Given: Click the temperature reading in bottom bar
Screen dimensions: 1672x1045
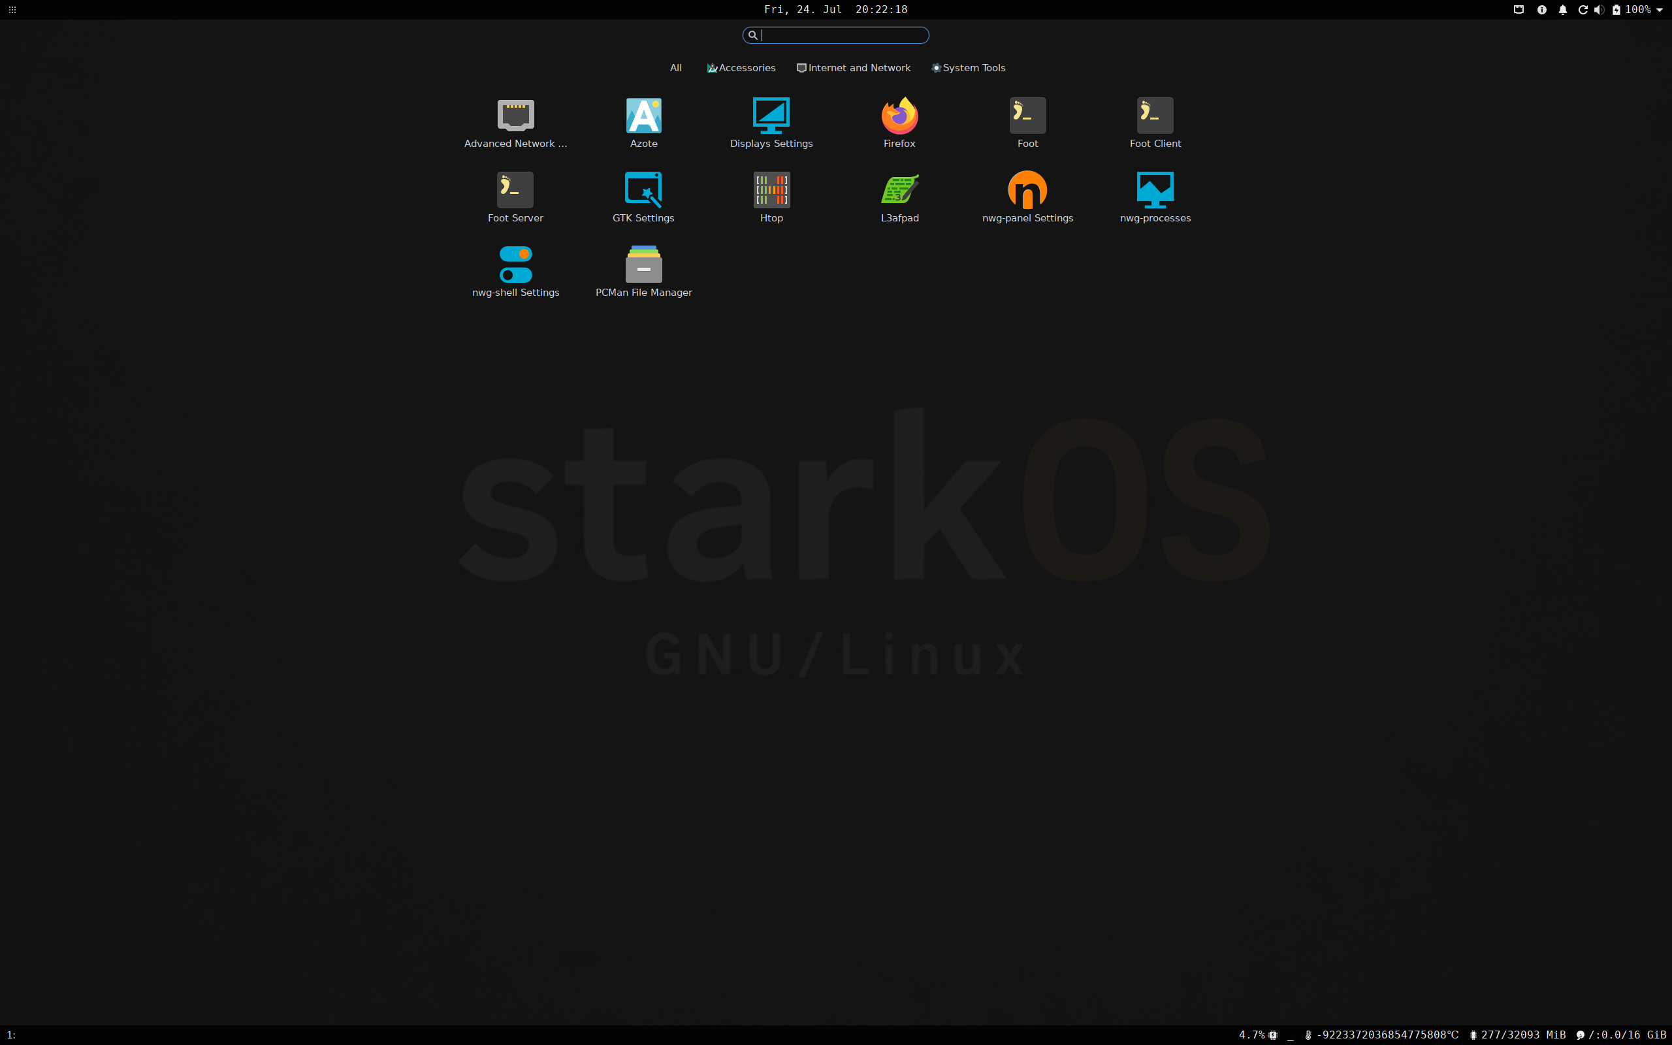Looking at the screenshot, I should pyautogui.click(x=1381, y=1035).
